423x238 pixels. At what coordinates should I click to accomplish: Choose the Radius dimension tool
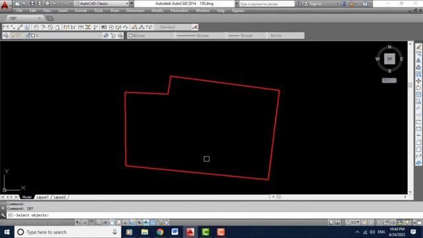36,27
